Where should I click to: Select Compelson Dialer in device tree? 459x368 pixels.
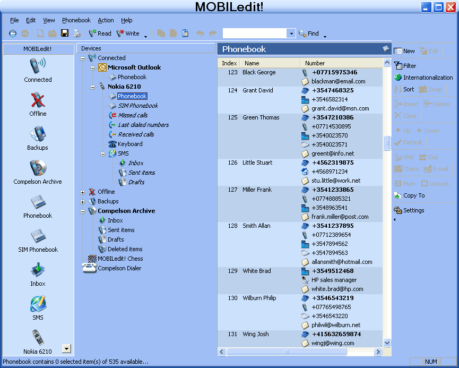click(x=112, y=268)
